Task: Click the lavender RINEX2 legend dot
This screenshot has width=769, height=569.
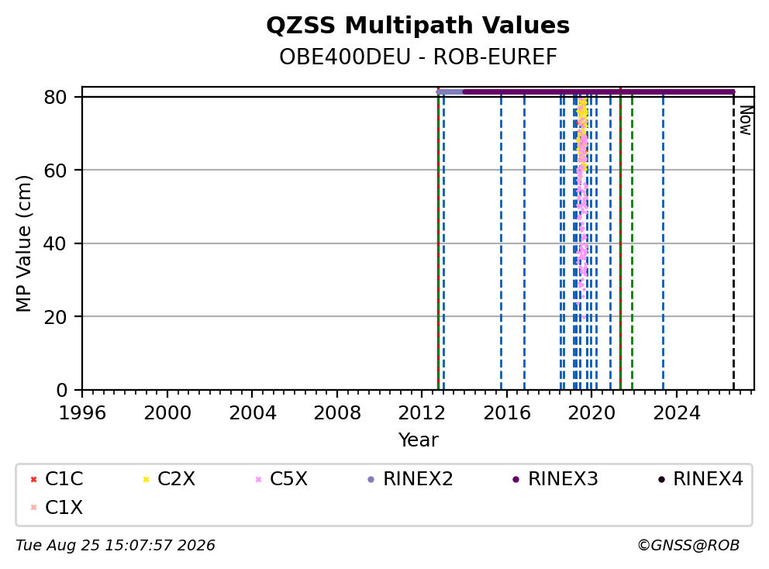Action: 371,480
